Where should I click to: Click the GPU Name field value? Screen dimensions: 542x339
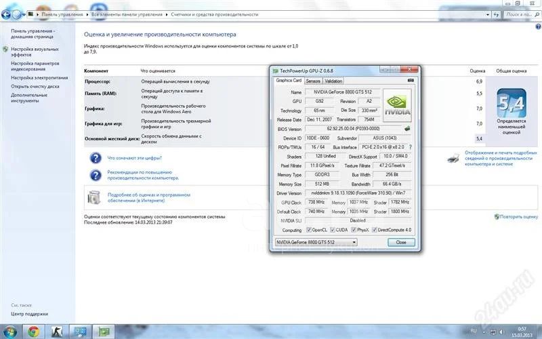[343, 92]
